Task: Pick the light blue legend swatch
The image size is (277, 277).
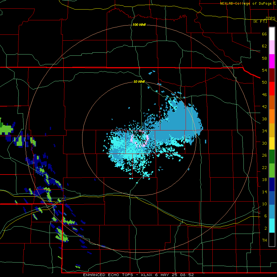Action: click(x=272, y=212)
